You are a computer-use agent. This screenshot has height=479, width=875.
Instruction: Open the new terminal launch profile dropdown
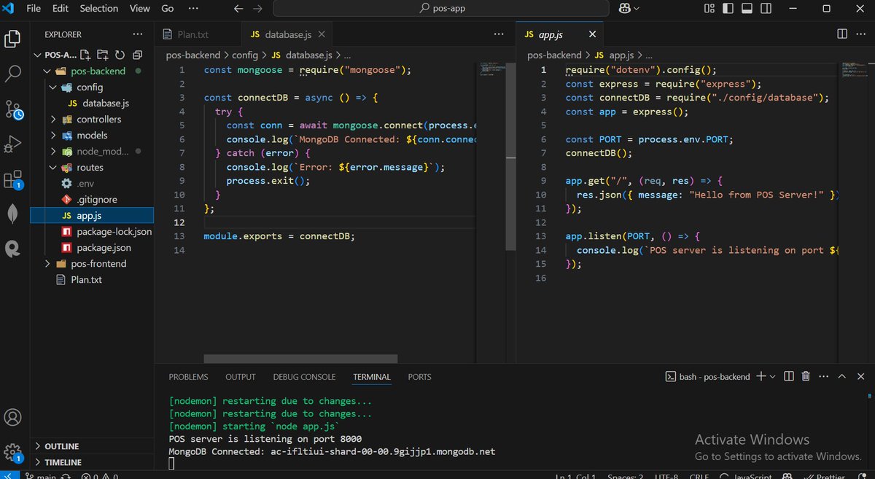click(773, 376)
